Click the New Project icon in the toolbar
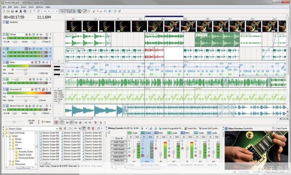The width and height of the screenshot is (291, 175). click(x=4, y=11)
